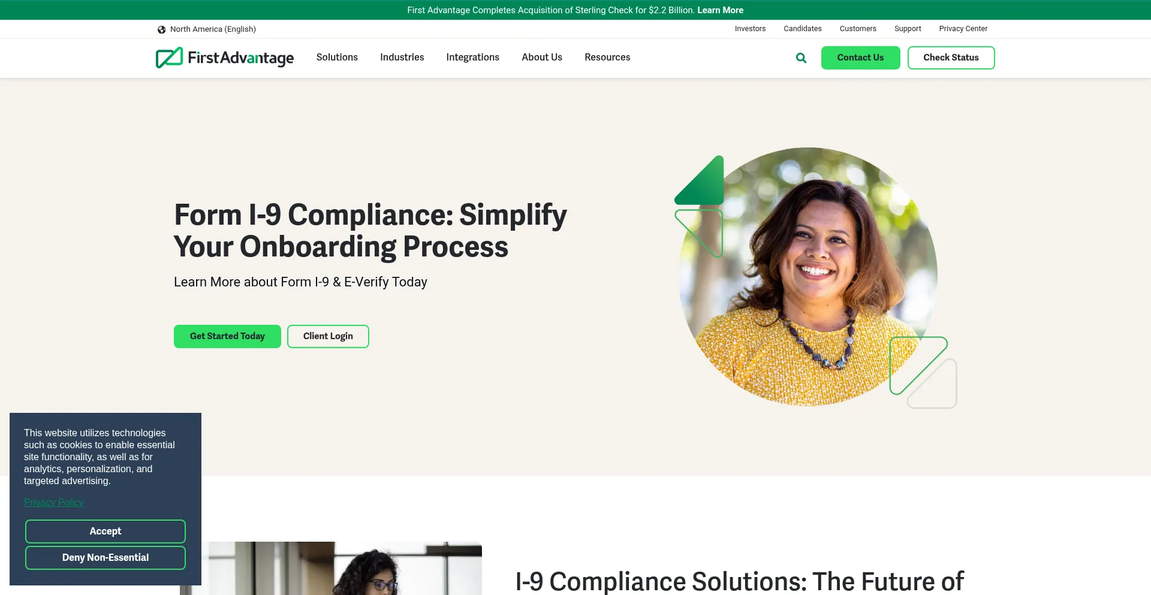Screen dimensions: 1151x595
Task: Accept cookies in the consent banner
Action: pos(106,531)
